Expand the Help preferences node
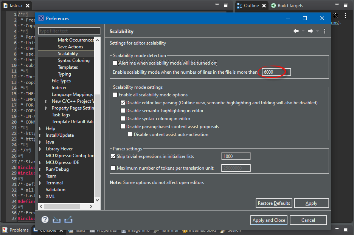 click(40, 128)
